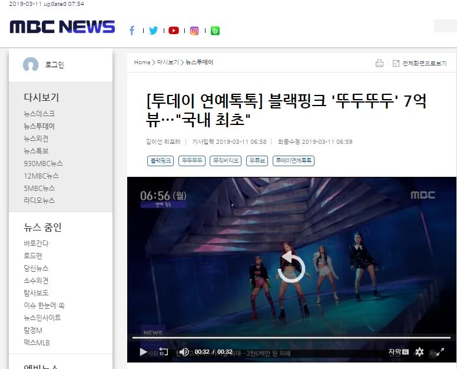
Task: Select the 유튜브 tag
Action: tap(257, 161)
